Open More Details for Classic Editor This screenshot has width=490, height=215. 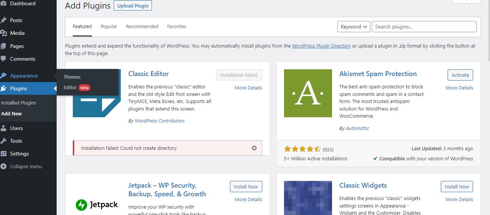point(248,88)
